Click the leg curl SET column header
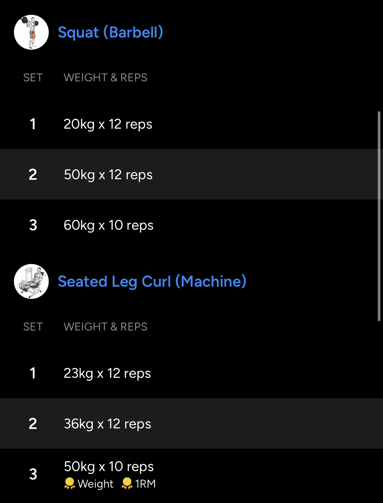 click(x=33, y=327)
